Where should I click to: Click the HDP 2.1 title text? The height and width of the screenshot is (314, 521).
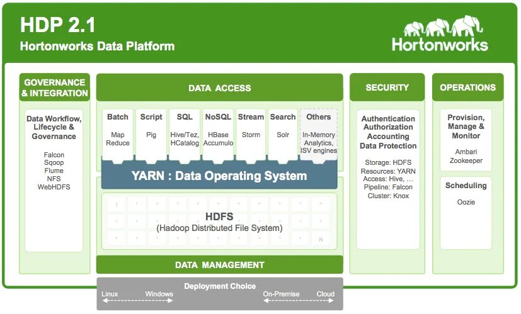tap(57, 25)
